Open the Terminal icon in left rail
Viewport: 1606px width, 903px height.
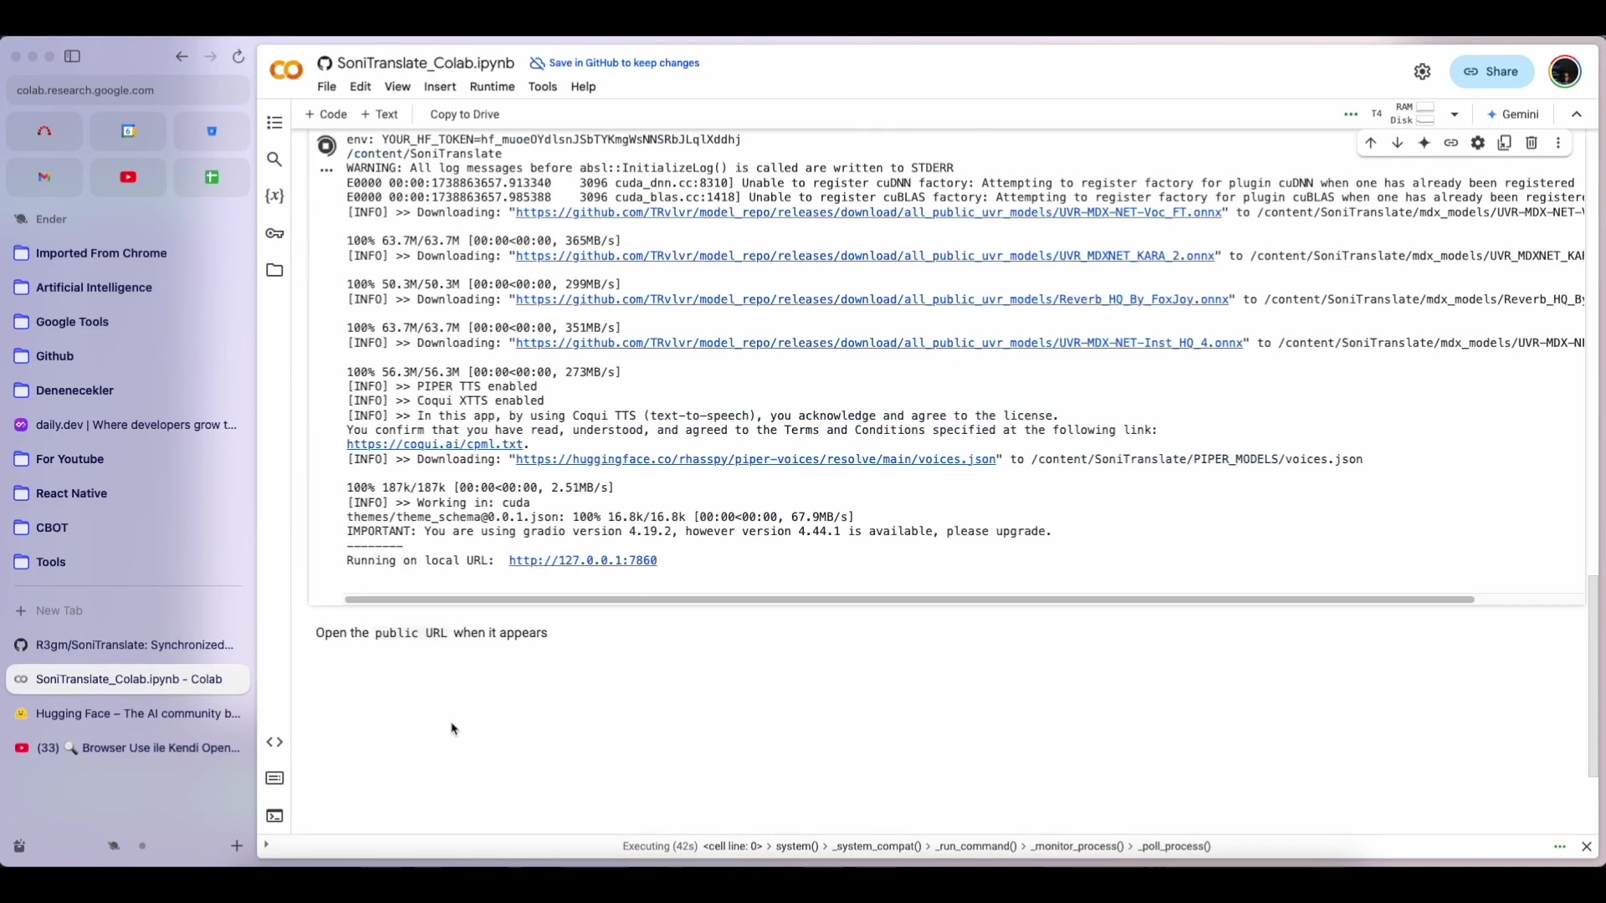[274, 816]
